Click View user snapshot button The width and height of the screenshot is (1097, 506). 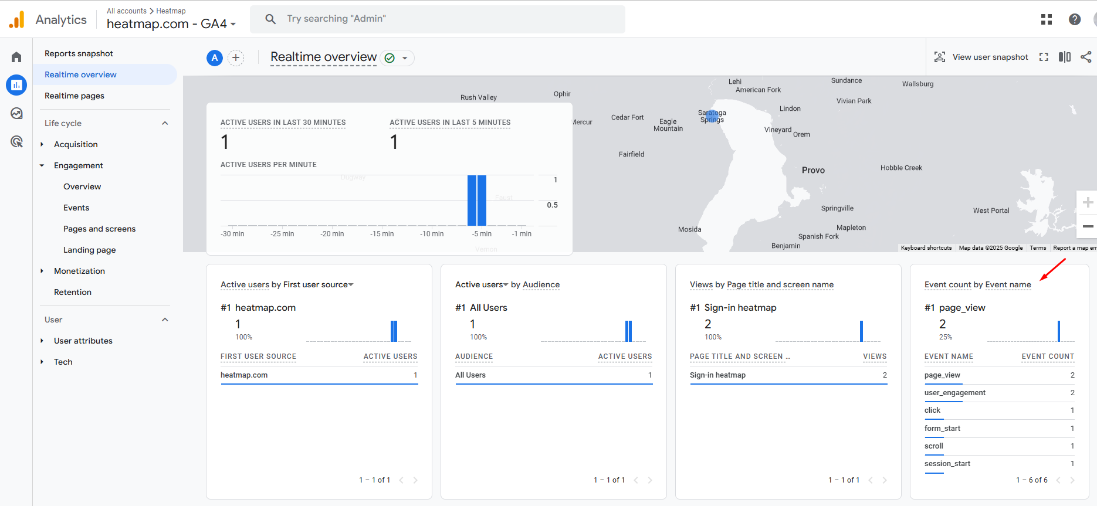click(981, 57)
